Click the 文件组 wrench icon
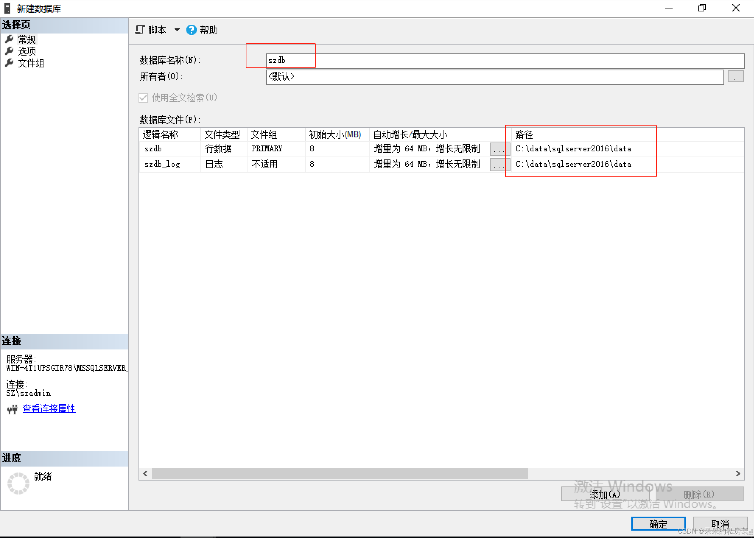Image resolution: width=754 pixels, height=538 pixels. coord(10,63)
